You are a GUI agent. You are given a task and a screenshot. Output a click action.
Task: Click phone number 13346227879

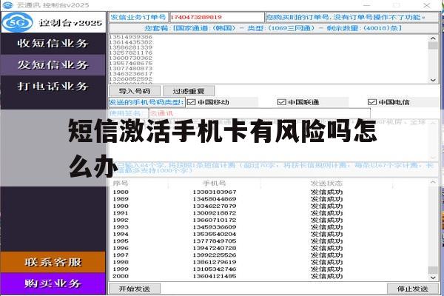pyautogui.click(x=215, y=206)
